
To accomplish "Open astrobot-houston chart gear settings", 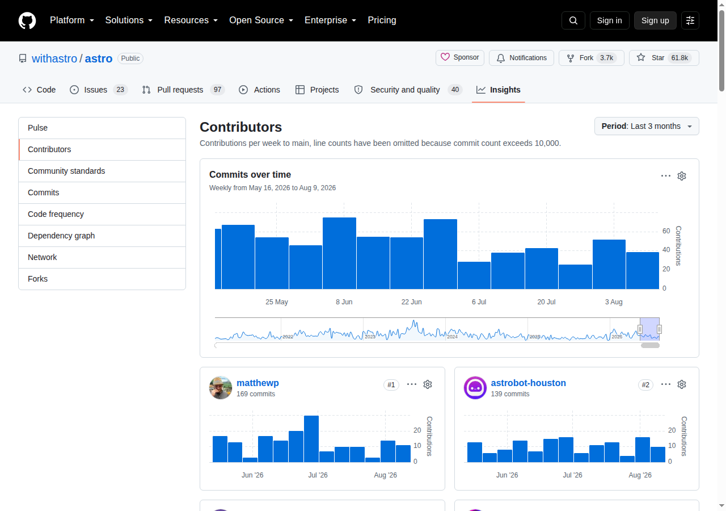I will click(682, 384).
